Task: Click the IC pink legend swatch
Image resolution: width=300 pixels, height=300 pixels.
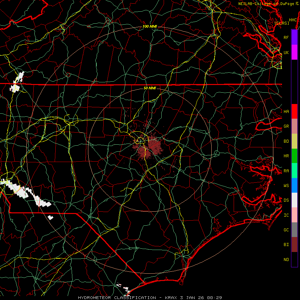Action: coord(294,215)
